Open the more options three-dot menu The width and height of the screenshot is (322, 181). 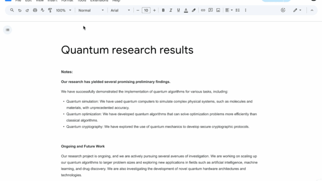[246, 10]
